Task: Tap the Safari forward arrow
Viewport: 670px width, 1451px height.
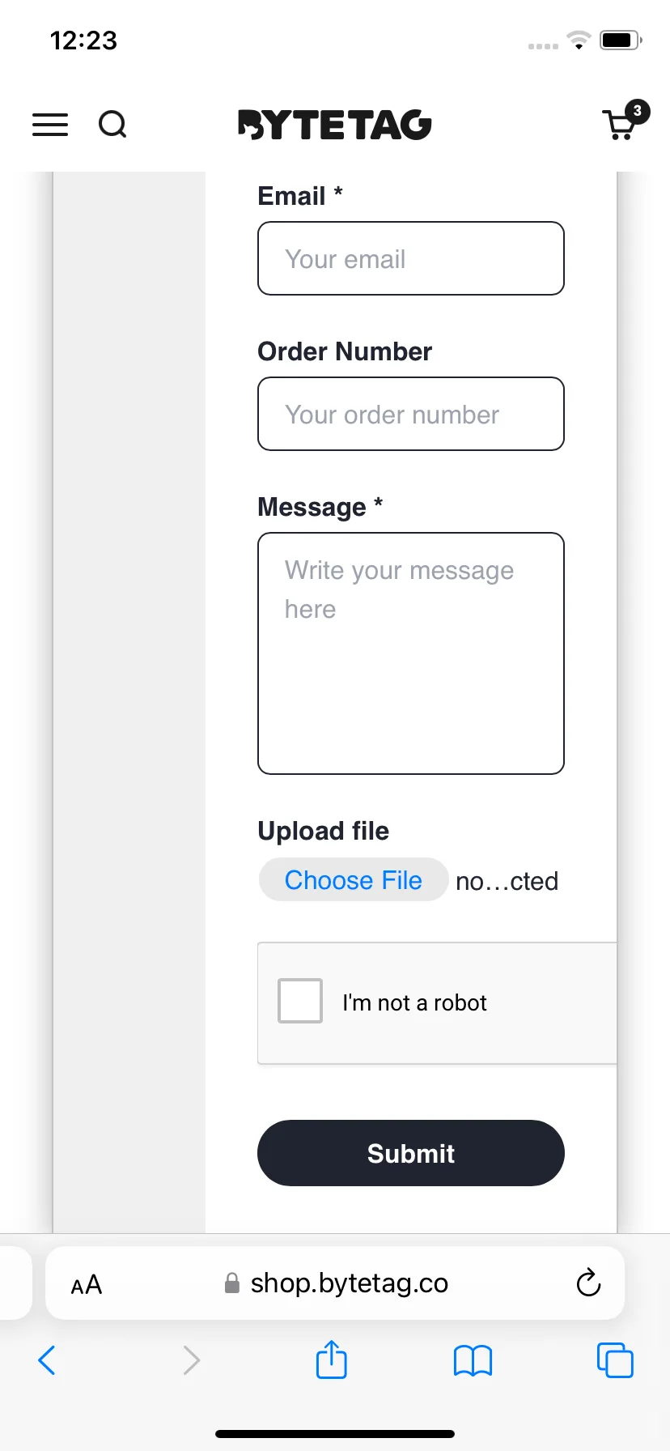Action: tap(191, 1360)
